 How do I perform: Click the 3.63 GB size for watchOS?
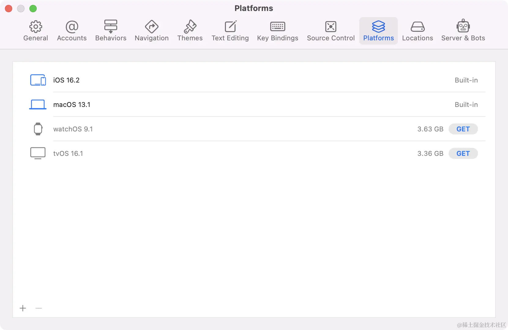click(x=430, y=129)
